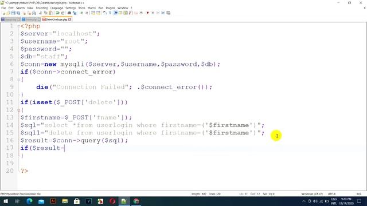Click the Paste toolbar icon
This screenshot has width=367, height=206.
pyautogui.click(x=50, y=13)
